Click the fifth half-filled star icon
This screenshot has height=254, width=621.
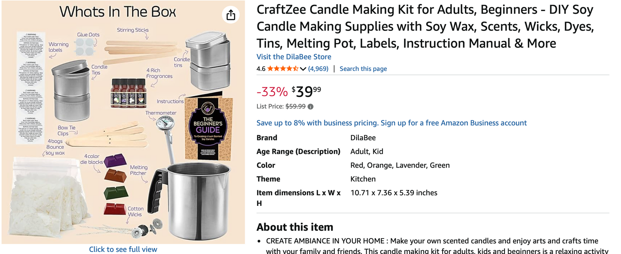coord(295,68)
